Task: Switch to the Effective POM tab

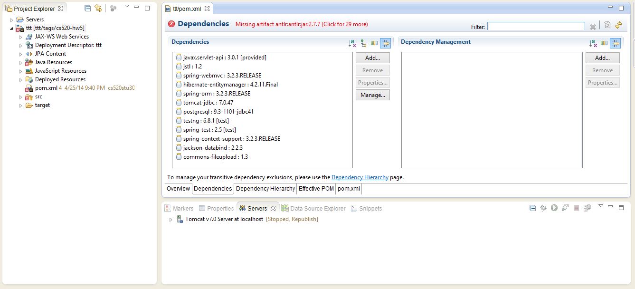Action: [316, 189]
